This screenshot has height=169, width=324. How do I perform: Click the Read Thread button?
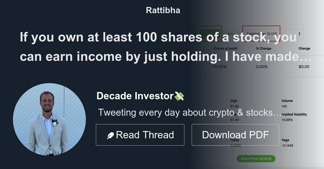point(140,135)
